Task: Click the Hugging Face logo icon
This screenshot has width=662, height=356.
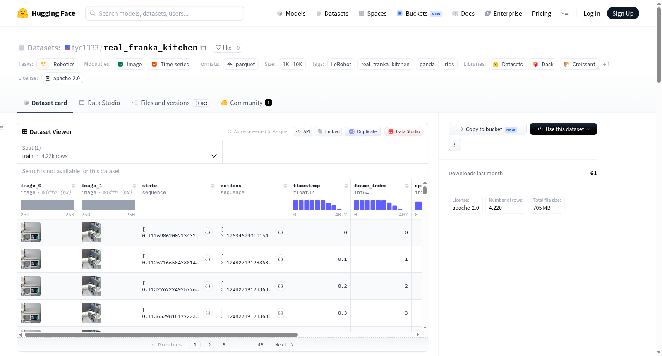Action: coord(23,13)
